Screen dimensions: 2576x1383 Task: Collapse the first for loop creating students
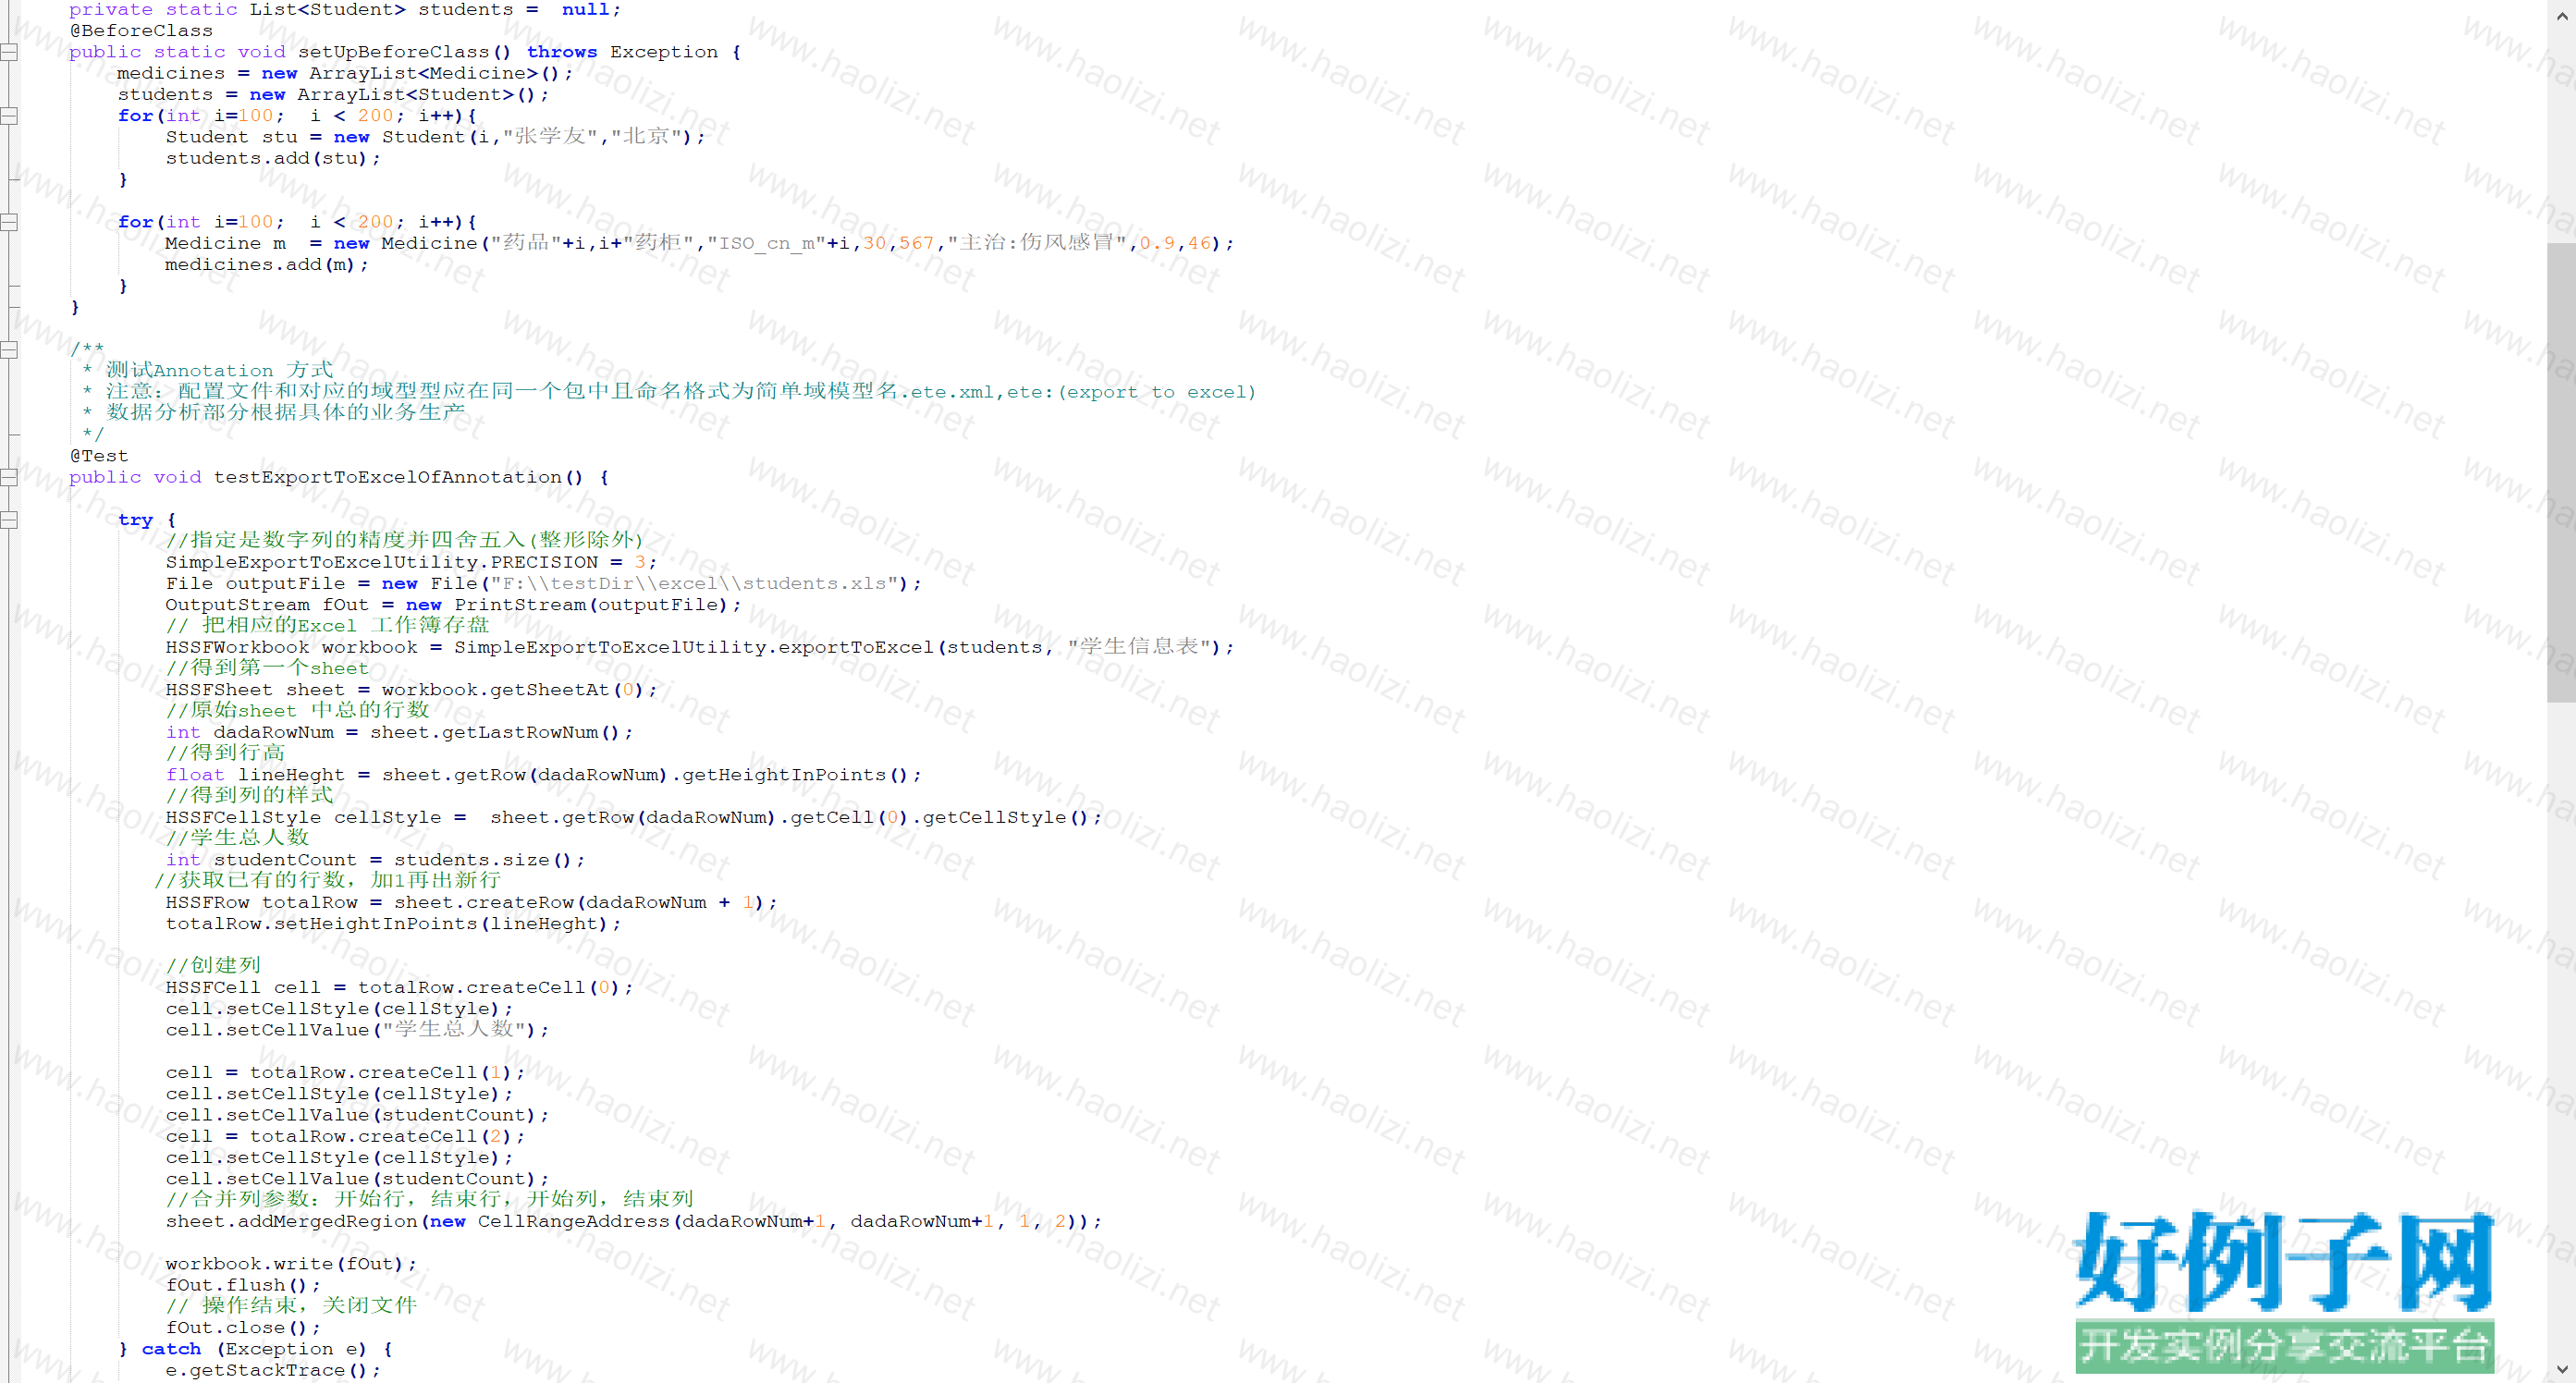click(9, 116)
